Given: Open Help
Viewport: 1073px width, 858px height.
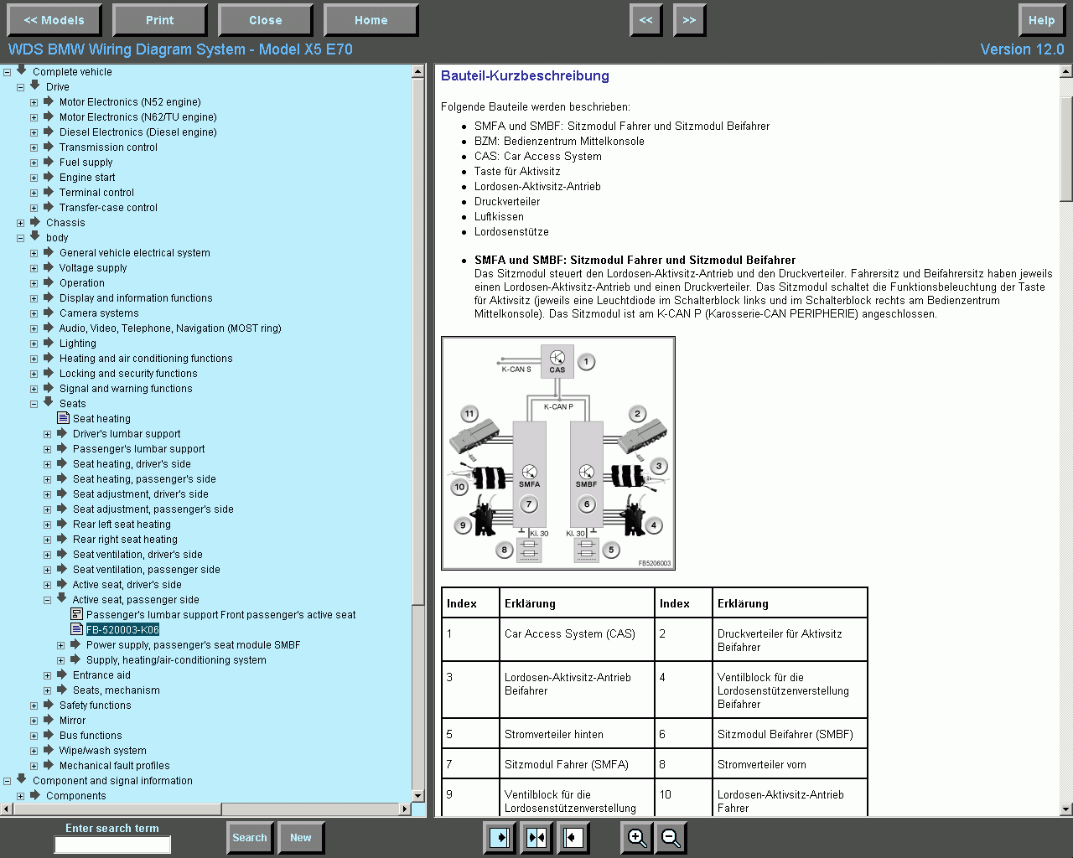Looking at the screenshot, I should coord(1042,19).
